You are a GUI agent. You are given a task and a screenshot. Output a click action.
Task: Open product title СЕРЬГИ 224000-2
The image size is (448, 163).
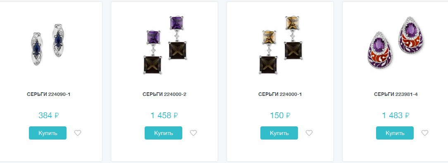tap(164, 94)
